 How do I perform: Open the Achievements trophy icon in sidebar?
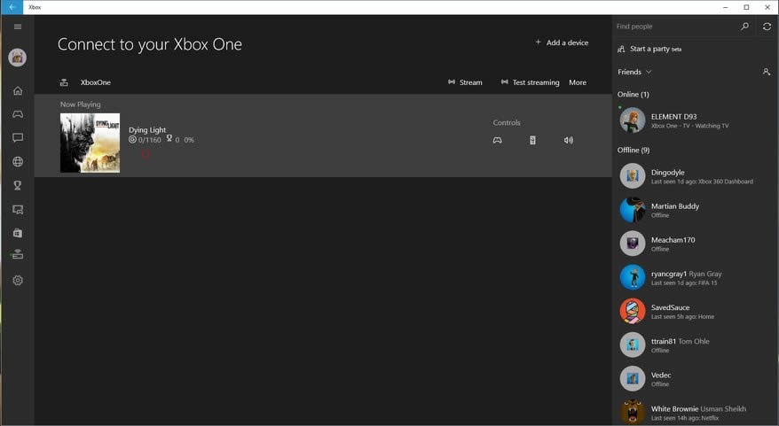tap(17, 186)
